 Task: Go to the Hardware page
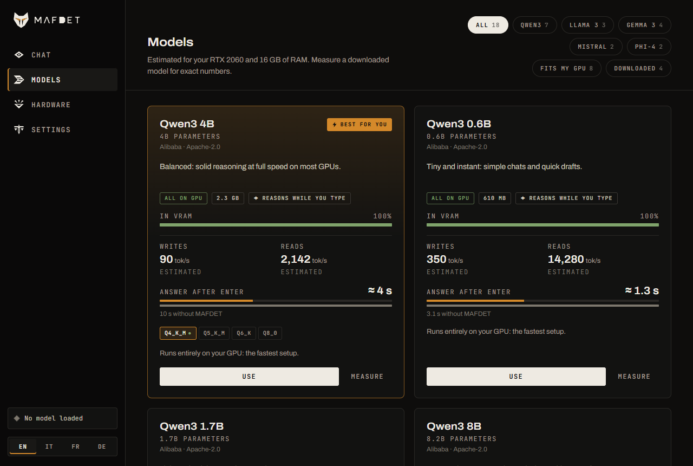point(62,105)
